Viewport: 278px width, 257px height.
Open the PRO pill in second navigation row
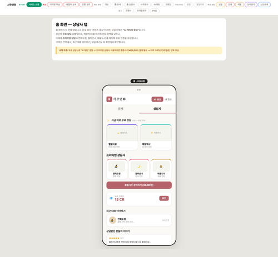coord(155,11)
